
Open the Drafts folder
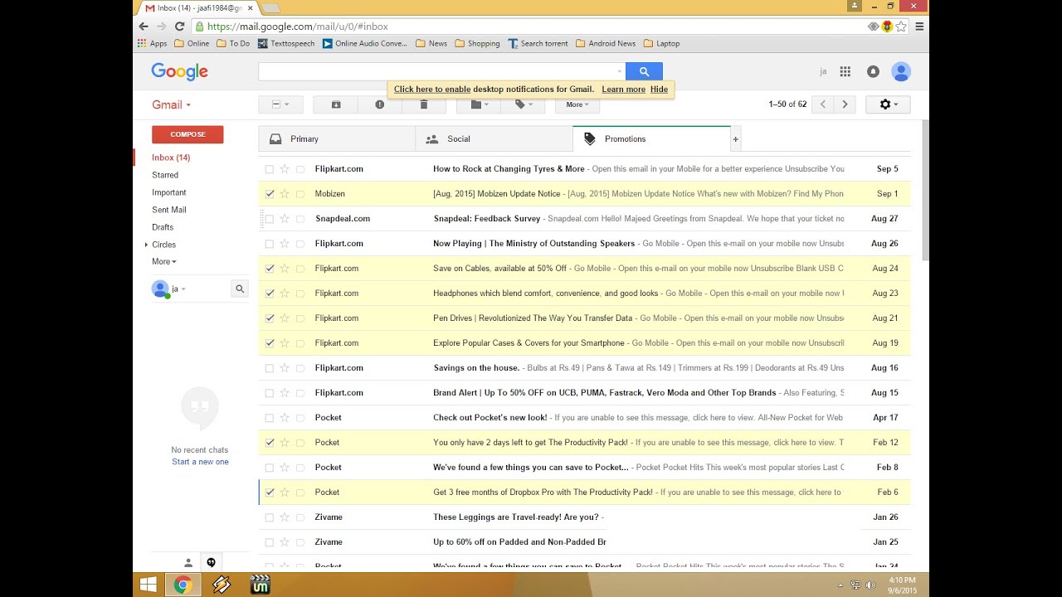tap(163, 227)
